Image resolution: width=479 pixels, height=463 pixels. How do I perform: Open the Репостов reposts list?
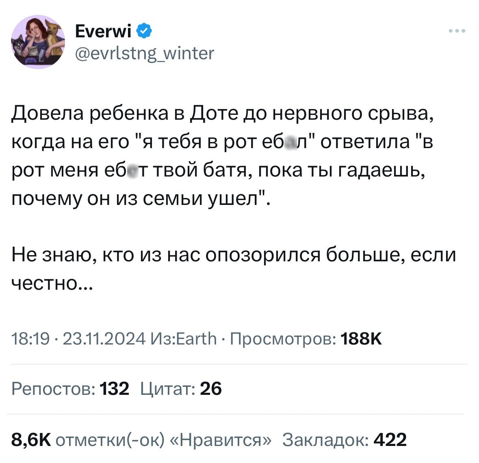pos(53,389)
